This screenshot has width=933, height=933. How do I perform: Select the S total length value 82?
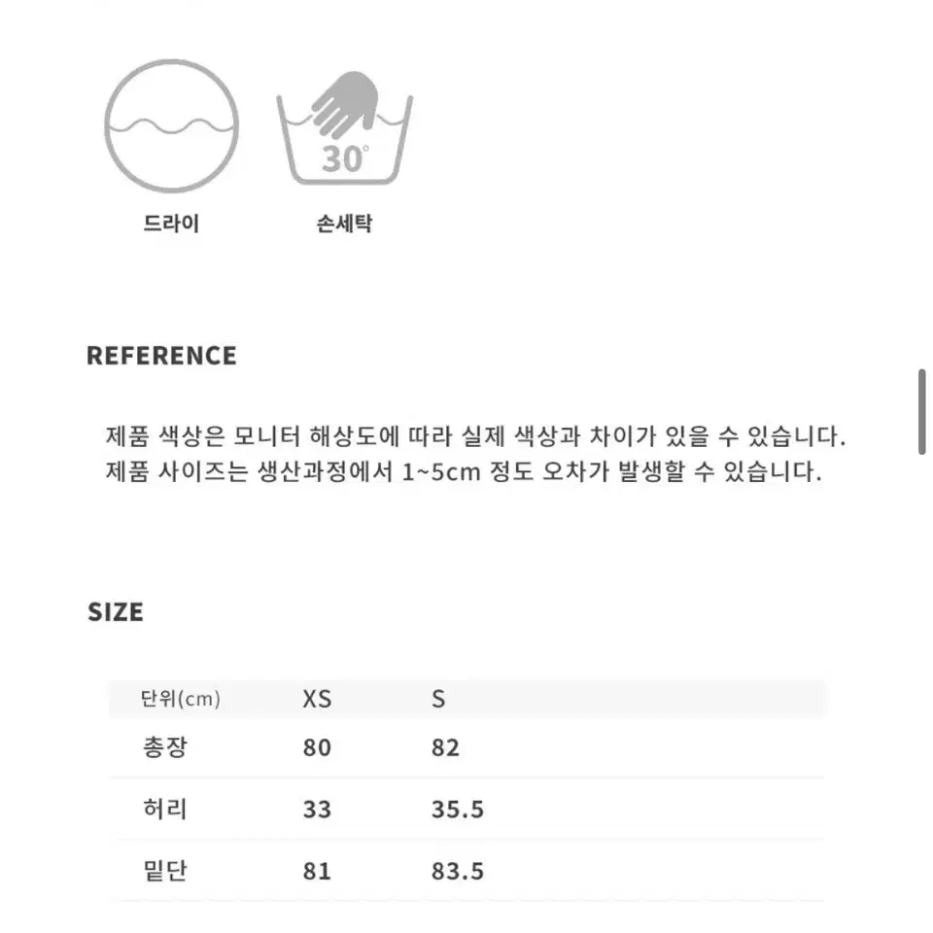pyautogui.click(x=446, y=748)
